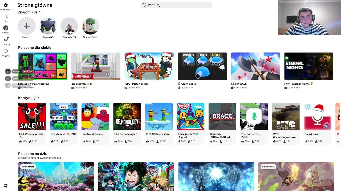Click the Polecane dla ciebie heading

pos(35,47)
